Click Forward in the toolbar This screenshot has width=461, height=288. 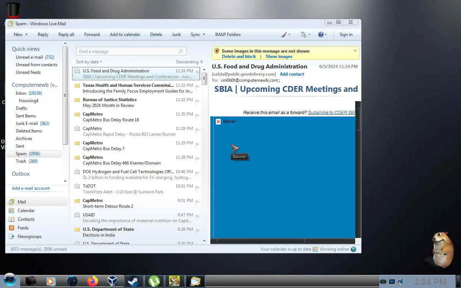point(92,35)
